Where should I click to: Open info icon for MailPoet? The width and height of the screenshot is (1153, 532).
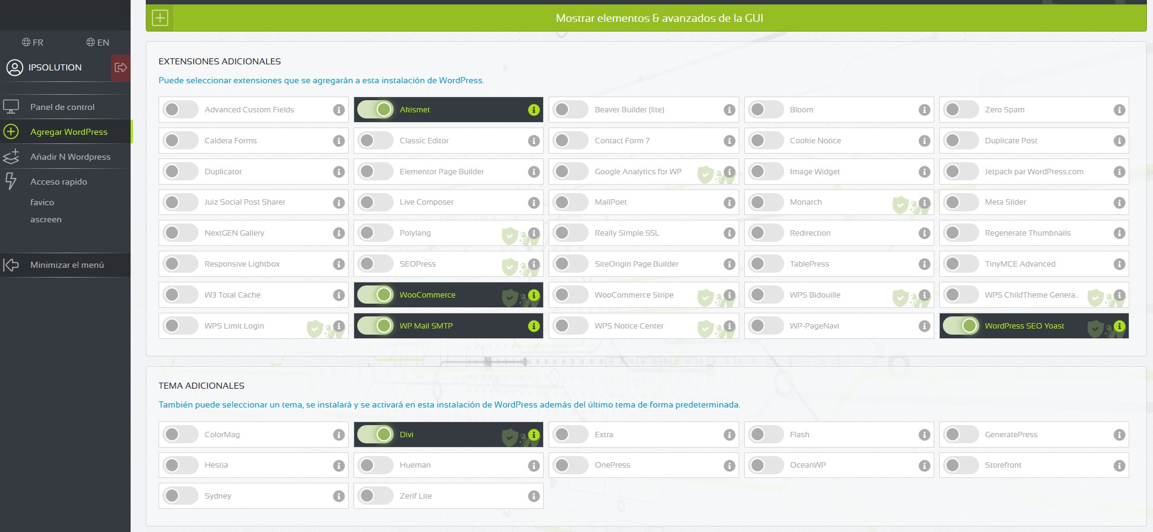pyautogui.click(x=730, y=203)
